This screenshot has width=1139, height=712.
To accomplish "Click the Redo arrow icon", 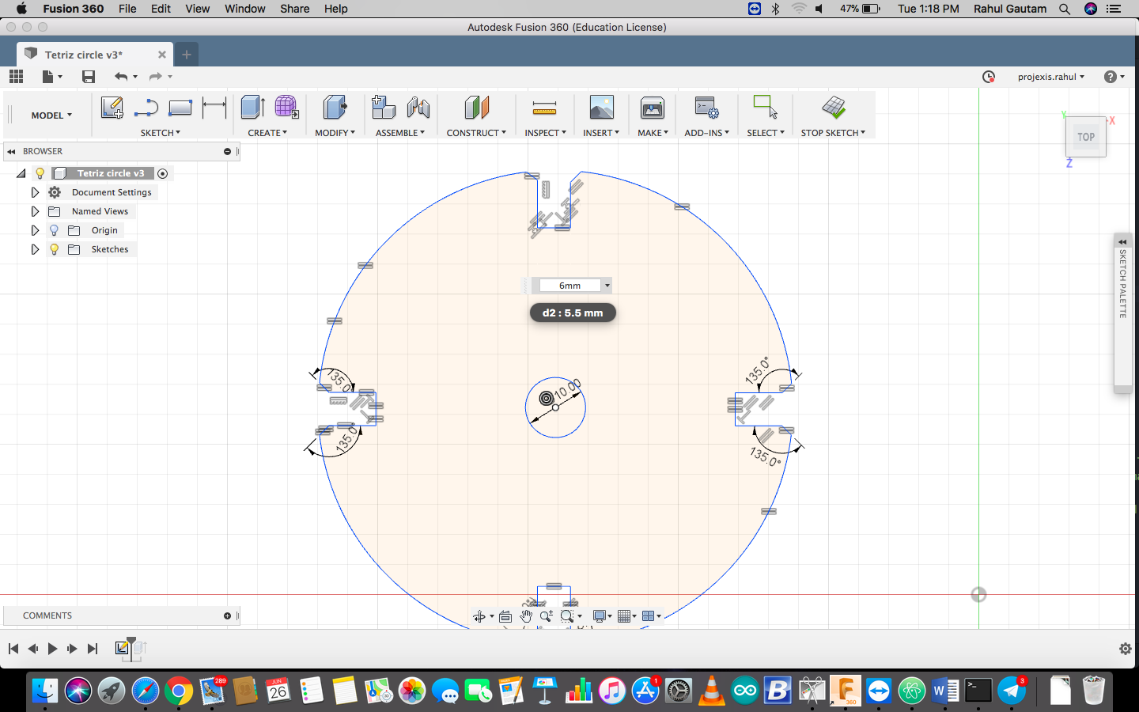I will click(156, 77).
